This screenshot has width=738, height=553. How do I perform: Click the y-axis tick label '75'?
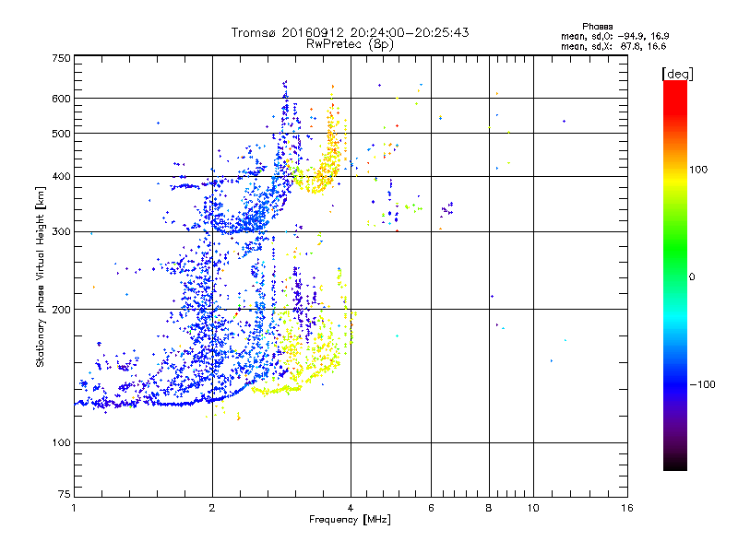pyautogui.click(x=65, y=494)
